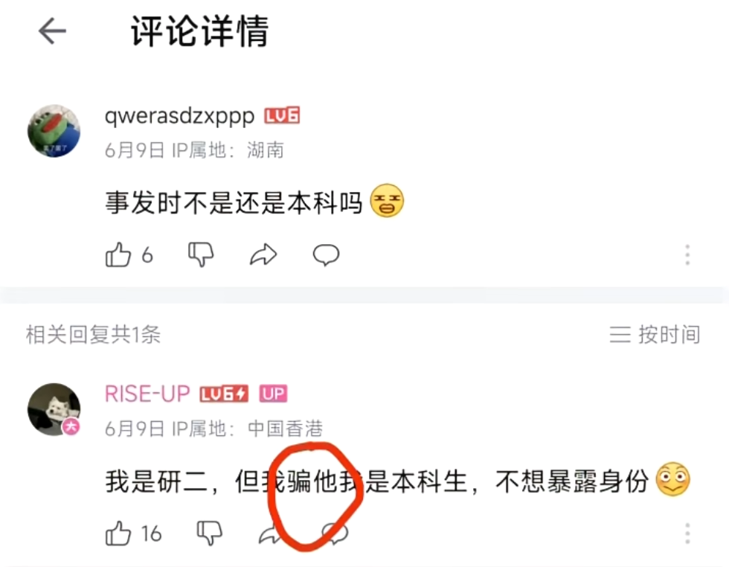
Task: Tap the comment text 事发时不是还是本科吗
Action: coord(234,203)
